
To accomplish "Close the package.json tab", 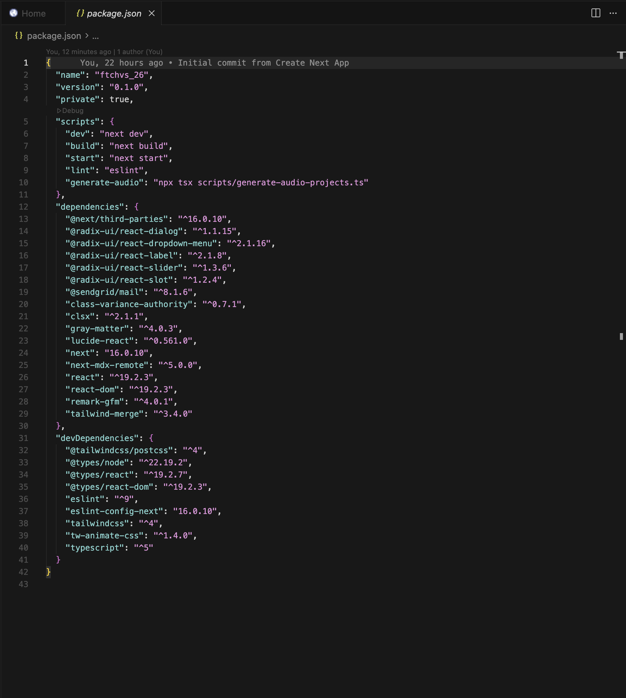I will [x=152, y=13].
